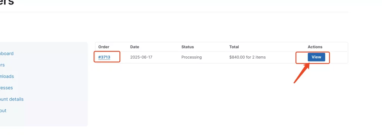382x135 pixels.
Task: Click the Order column header
Action: [x=104, y=47]
